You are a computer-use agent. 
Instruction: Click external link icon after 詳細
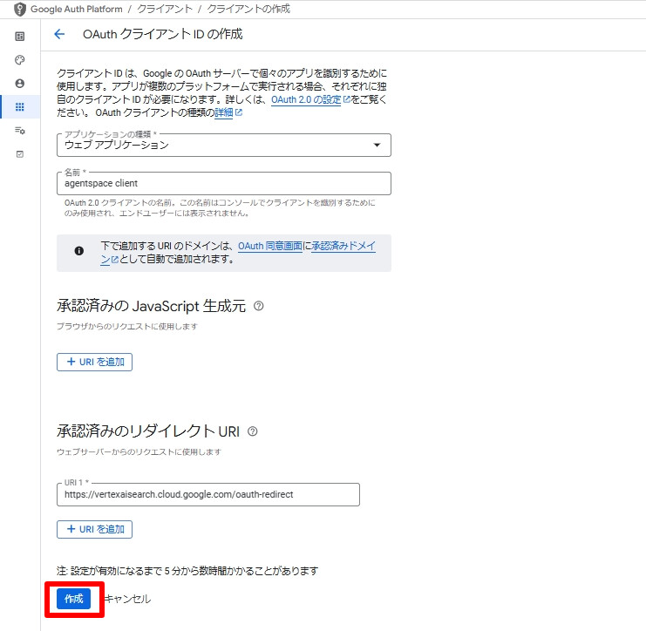[x=239, y=112]
